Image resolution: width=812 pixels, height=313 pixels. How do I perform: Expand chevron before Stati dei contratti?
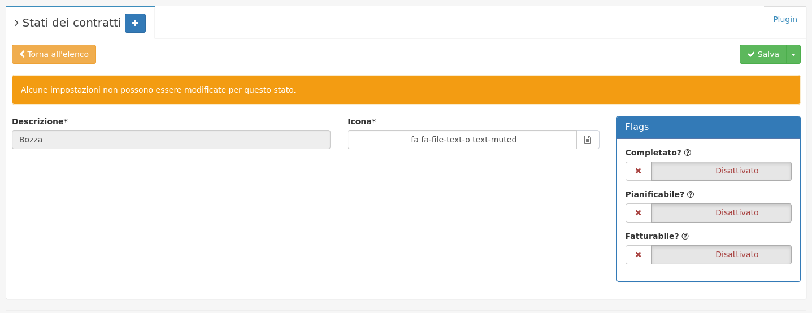point(16,23)
